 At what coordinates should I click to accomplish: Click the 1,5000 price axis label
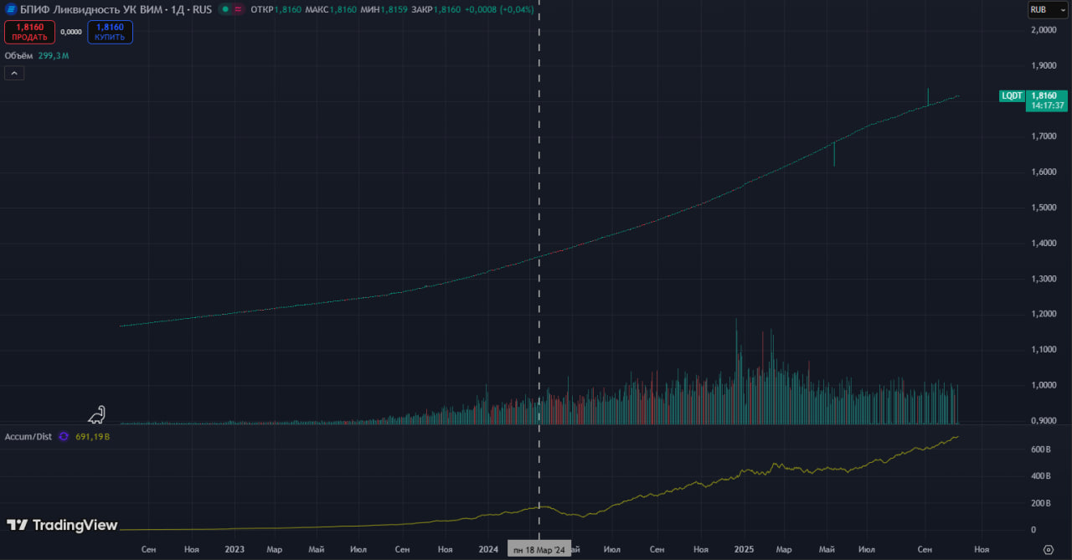(x=1044, y=208)
